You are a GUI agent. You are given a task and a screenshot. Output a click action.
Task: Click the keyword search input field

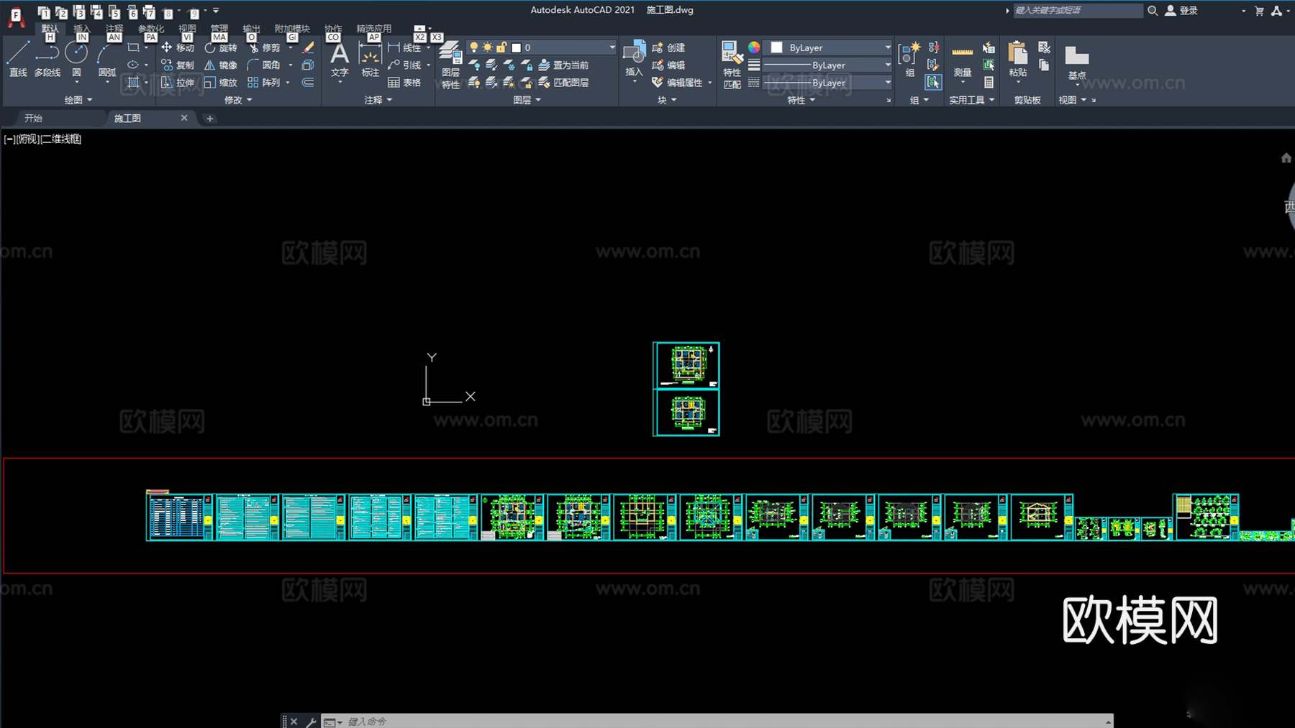coord(1077,10)
